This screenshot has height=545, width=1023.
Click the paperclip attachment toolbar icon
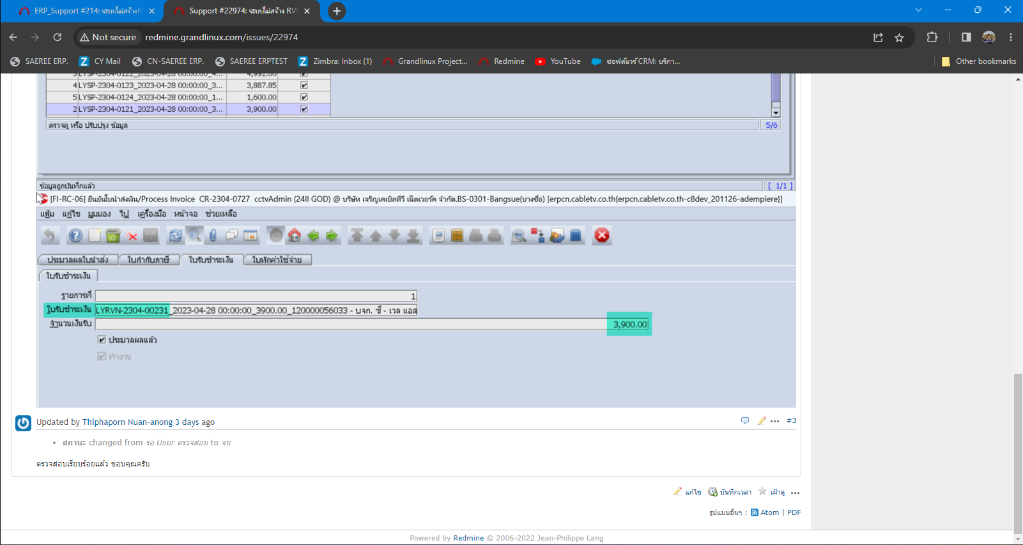[x=213, y=236]
